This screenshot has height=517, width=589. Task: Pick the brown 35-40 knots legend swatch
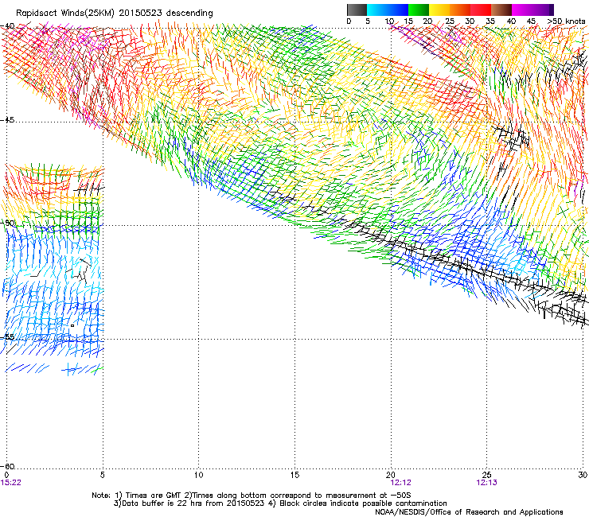pos(501,10)
